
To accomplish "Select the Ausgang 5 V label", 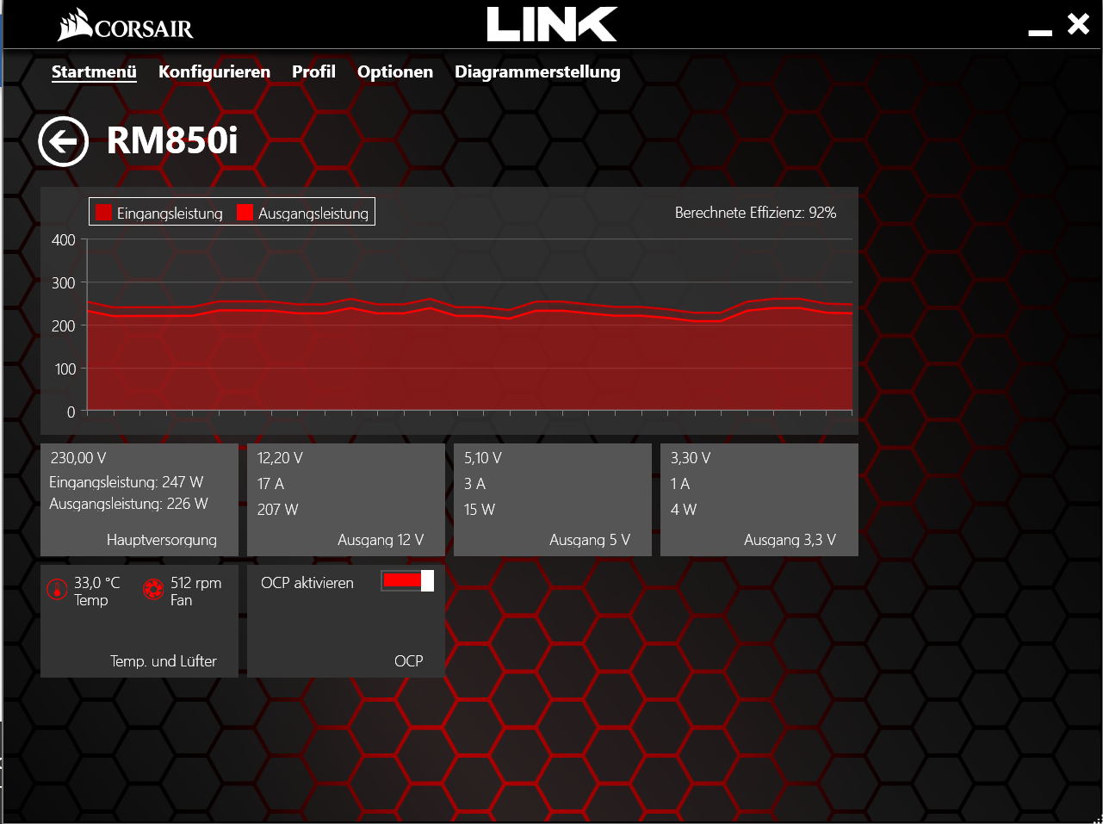I will tap(590, 540).
